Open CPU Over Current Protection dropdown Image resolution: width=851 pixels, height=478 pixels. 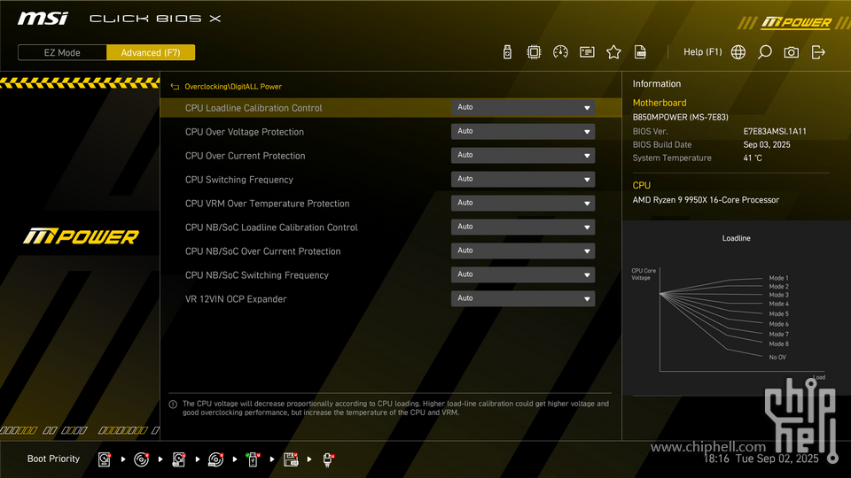coord(523,155)
